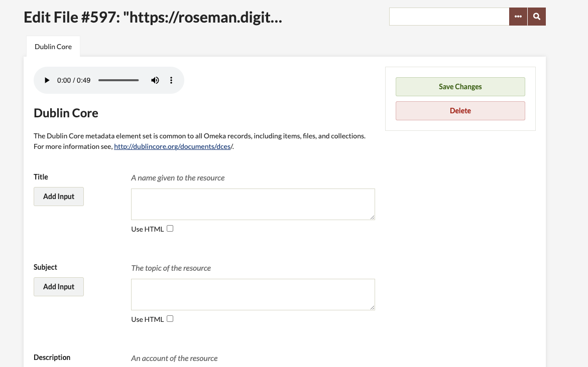Click the search magnifier button
This screenshot has height=367, width=588.
click(537, 17)
